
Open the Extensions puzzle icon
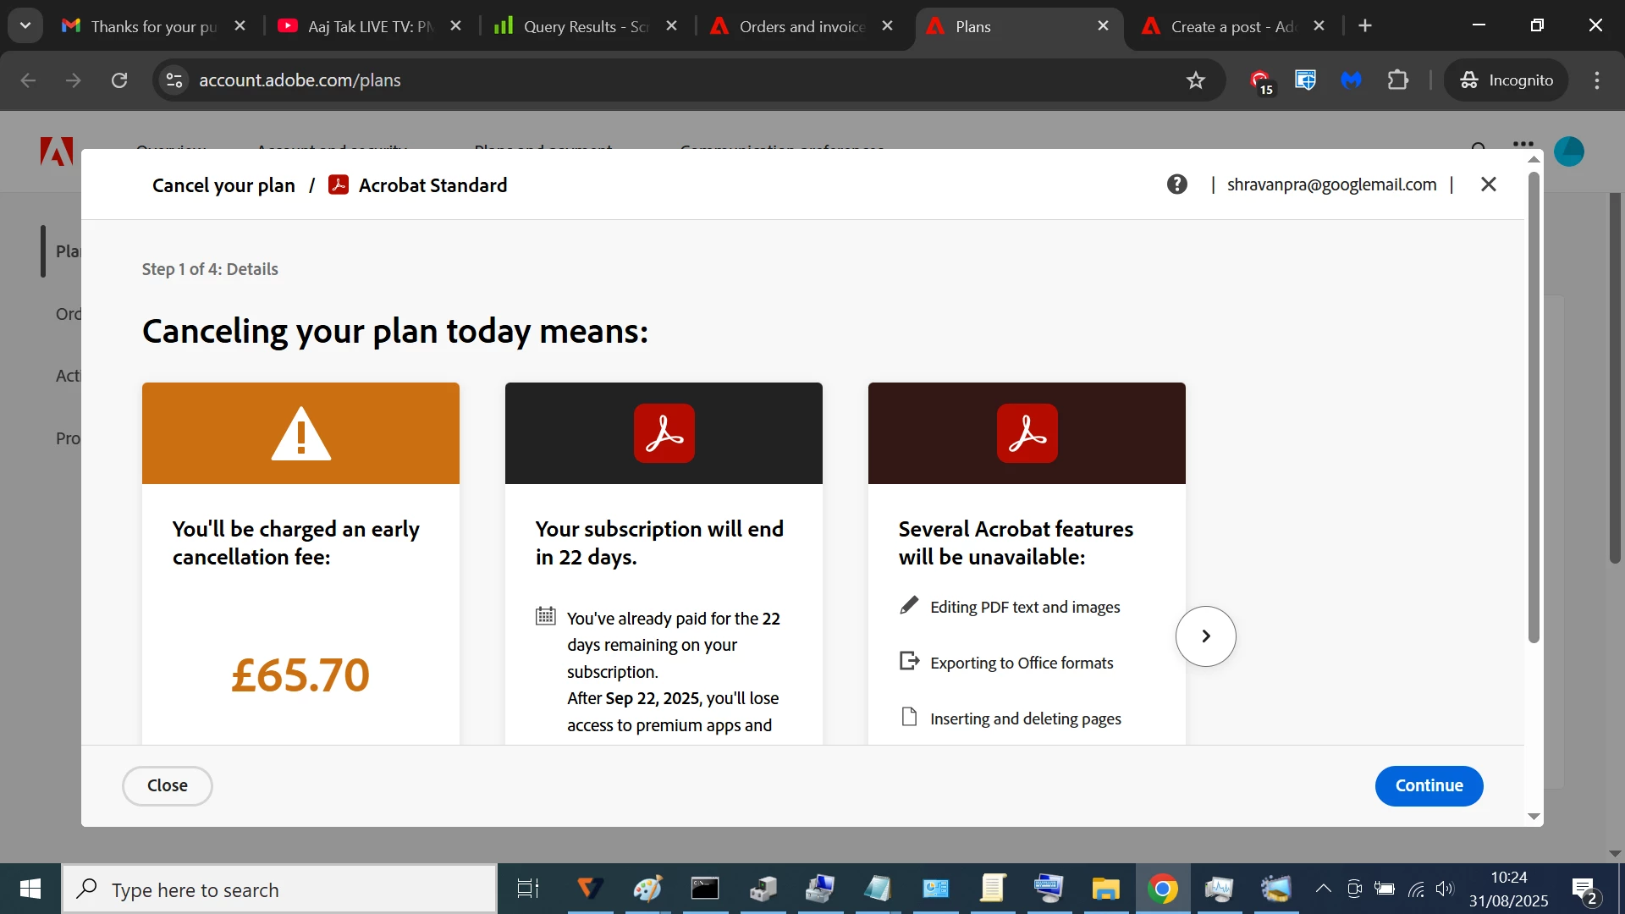coord(1398,80)
